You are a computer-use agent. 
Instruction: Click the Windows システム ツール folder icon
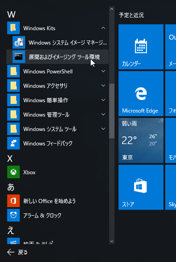[x=13, y=129]
